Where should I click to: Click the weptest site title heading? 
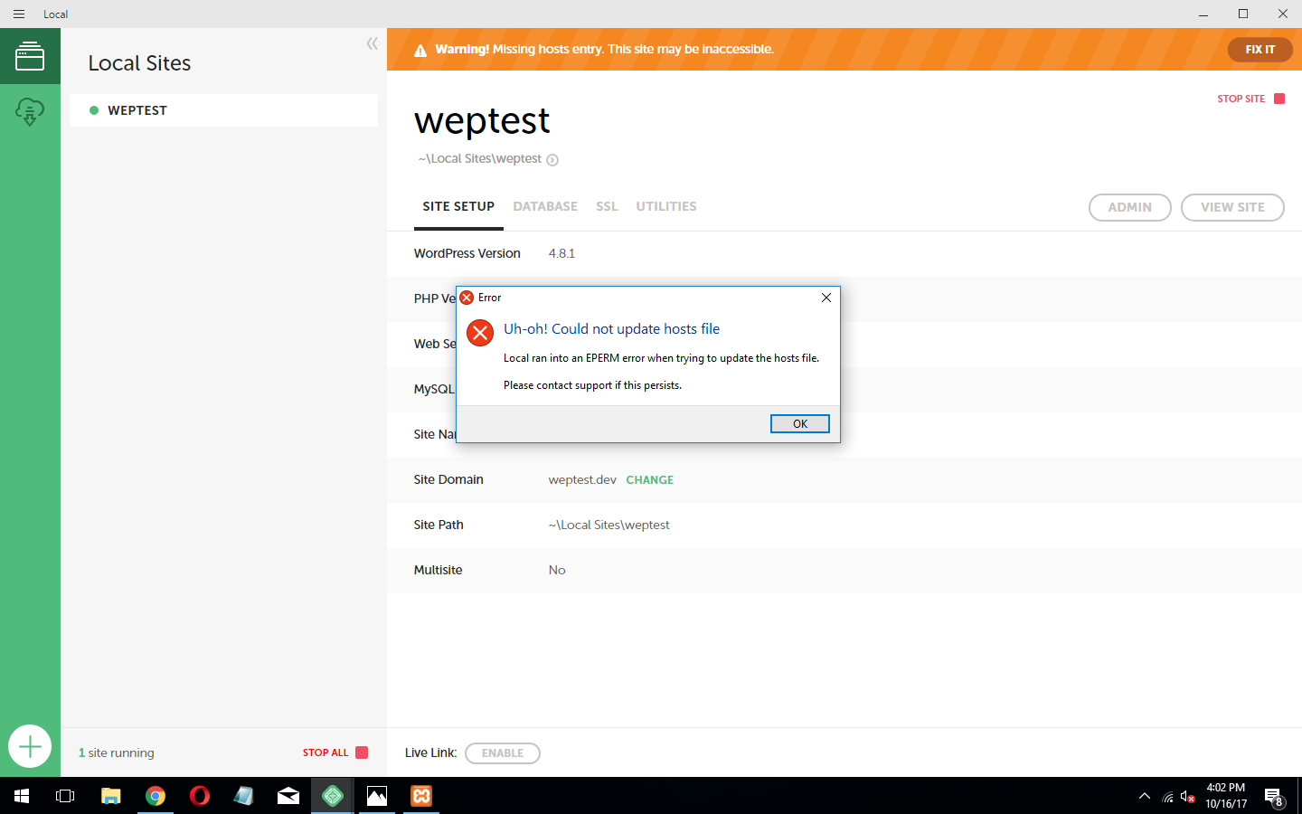click(x=482, y=120)
